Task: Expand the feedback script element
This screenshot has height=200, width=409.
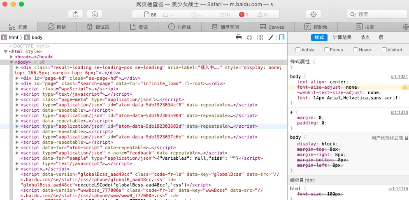Action: [x=17, y=153]
